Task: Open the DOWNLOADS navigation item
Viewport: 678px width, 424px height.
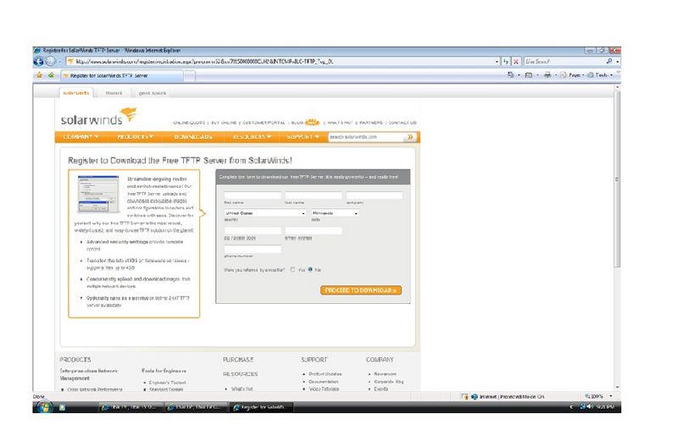Action: (193, 137)
